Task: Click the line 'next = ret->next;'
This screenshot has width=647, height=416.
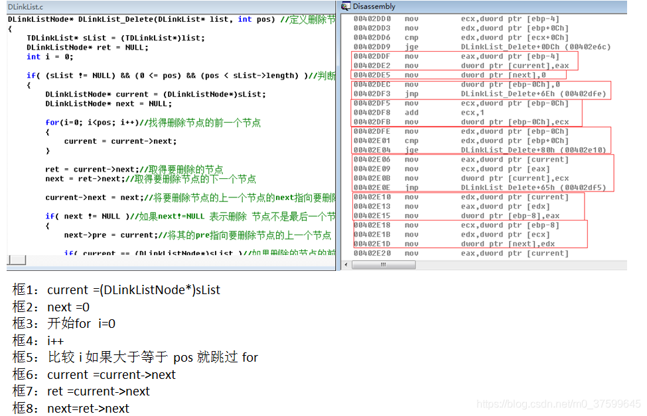Action: (151, 179)
